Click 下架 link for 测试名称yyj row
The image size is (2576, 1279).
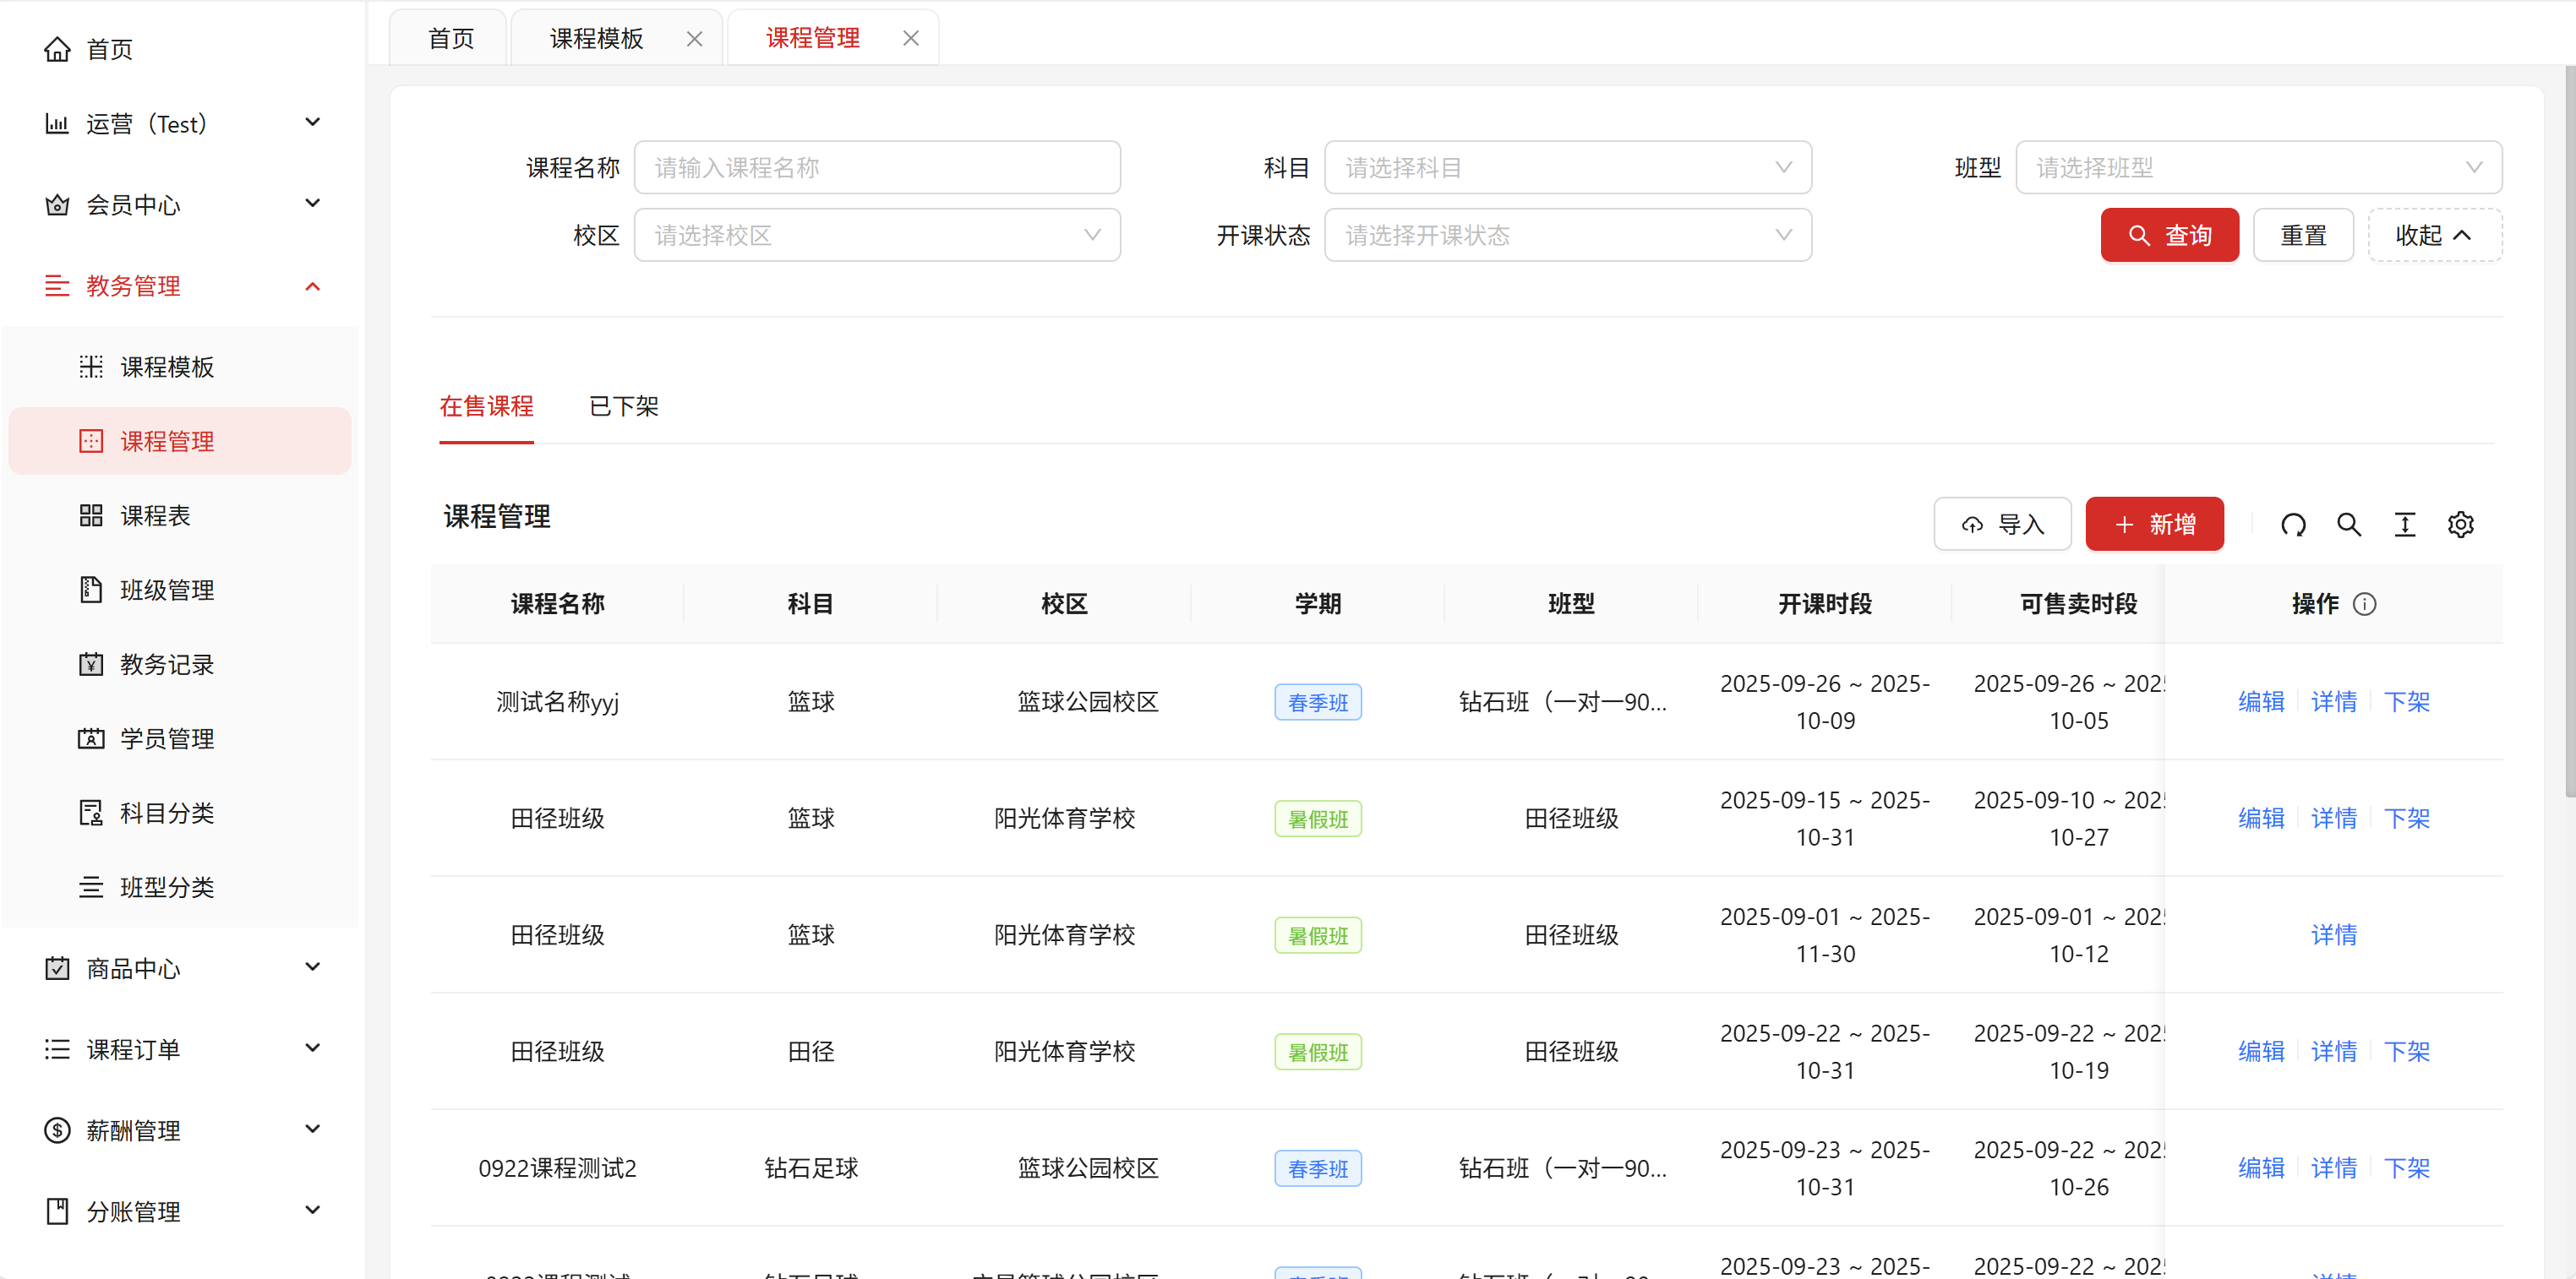click(x=2406, y=701)
